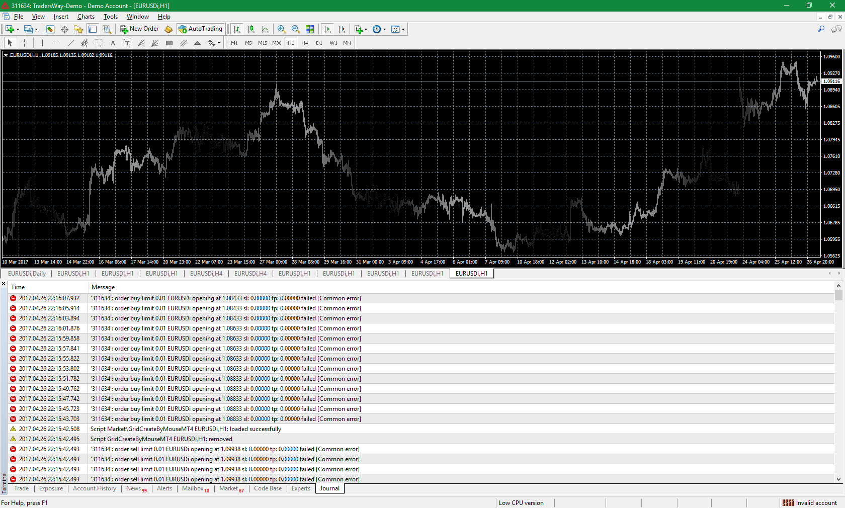845x508 pixels.
Task: Open the EURUSDi,Daily chart tab
Action: click(27, 274)
